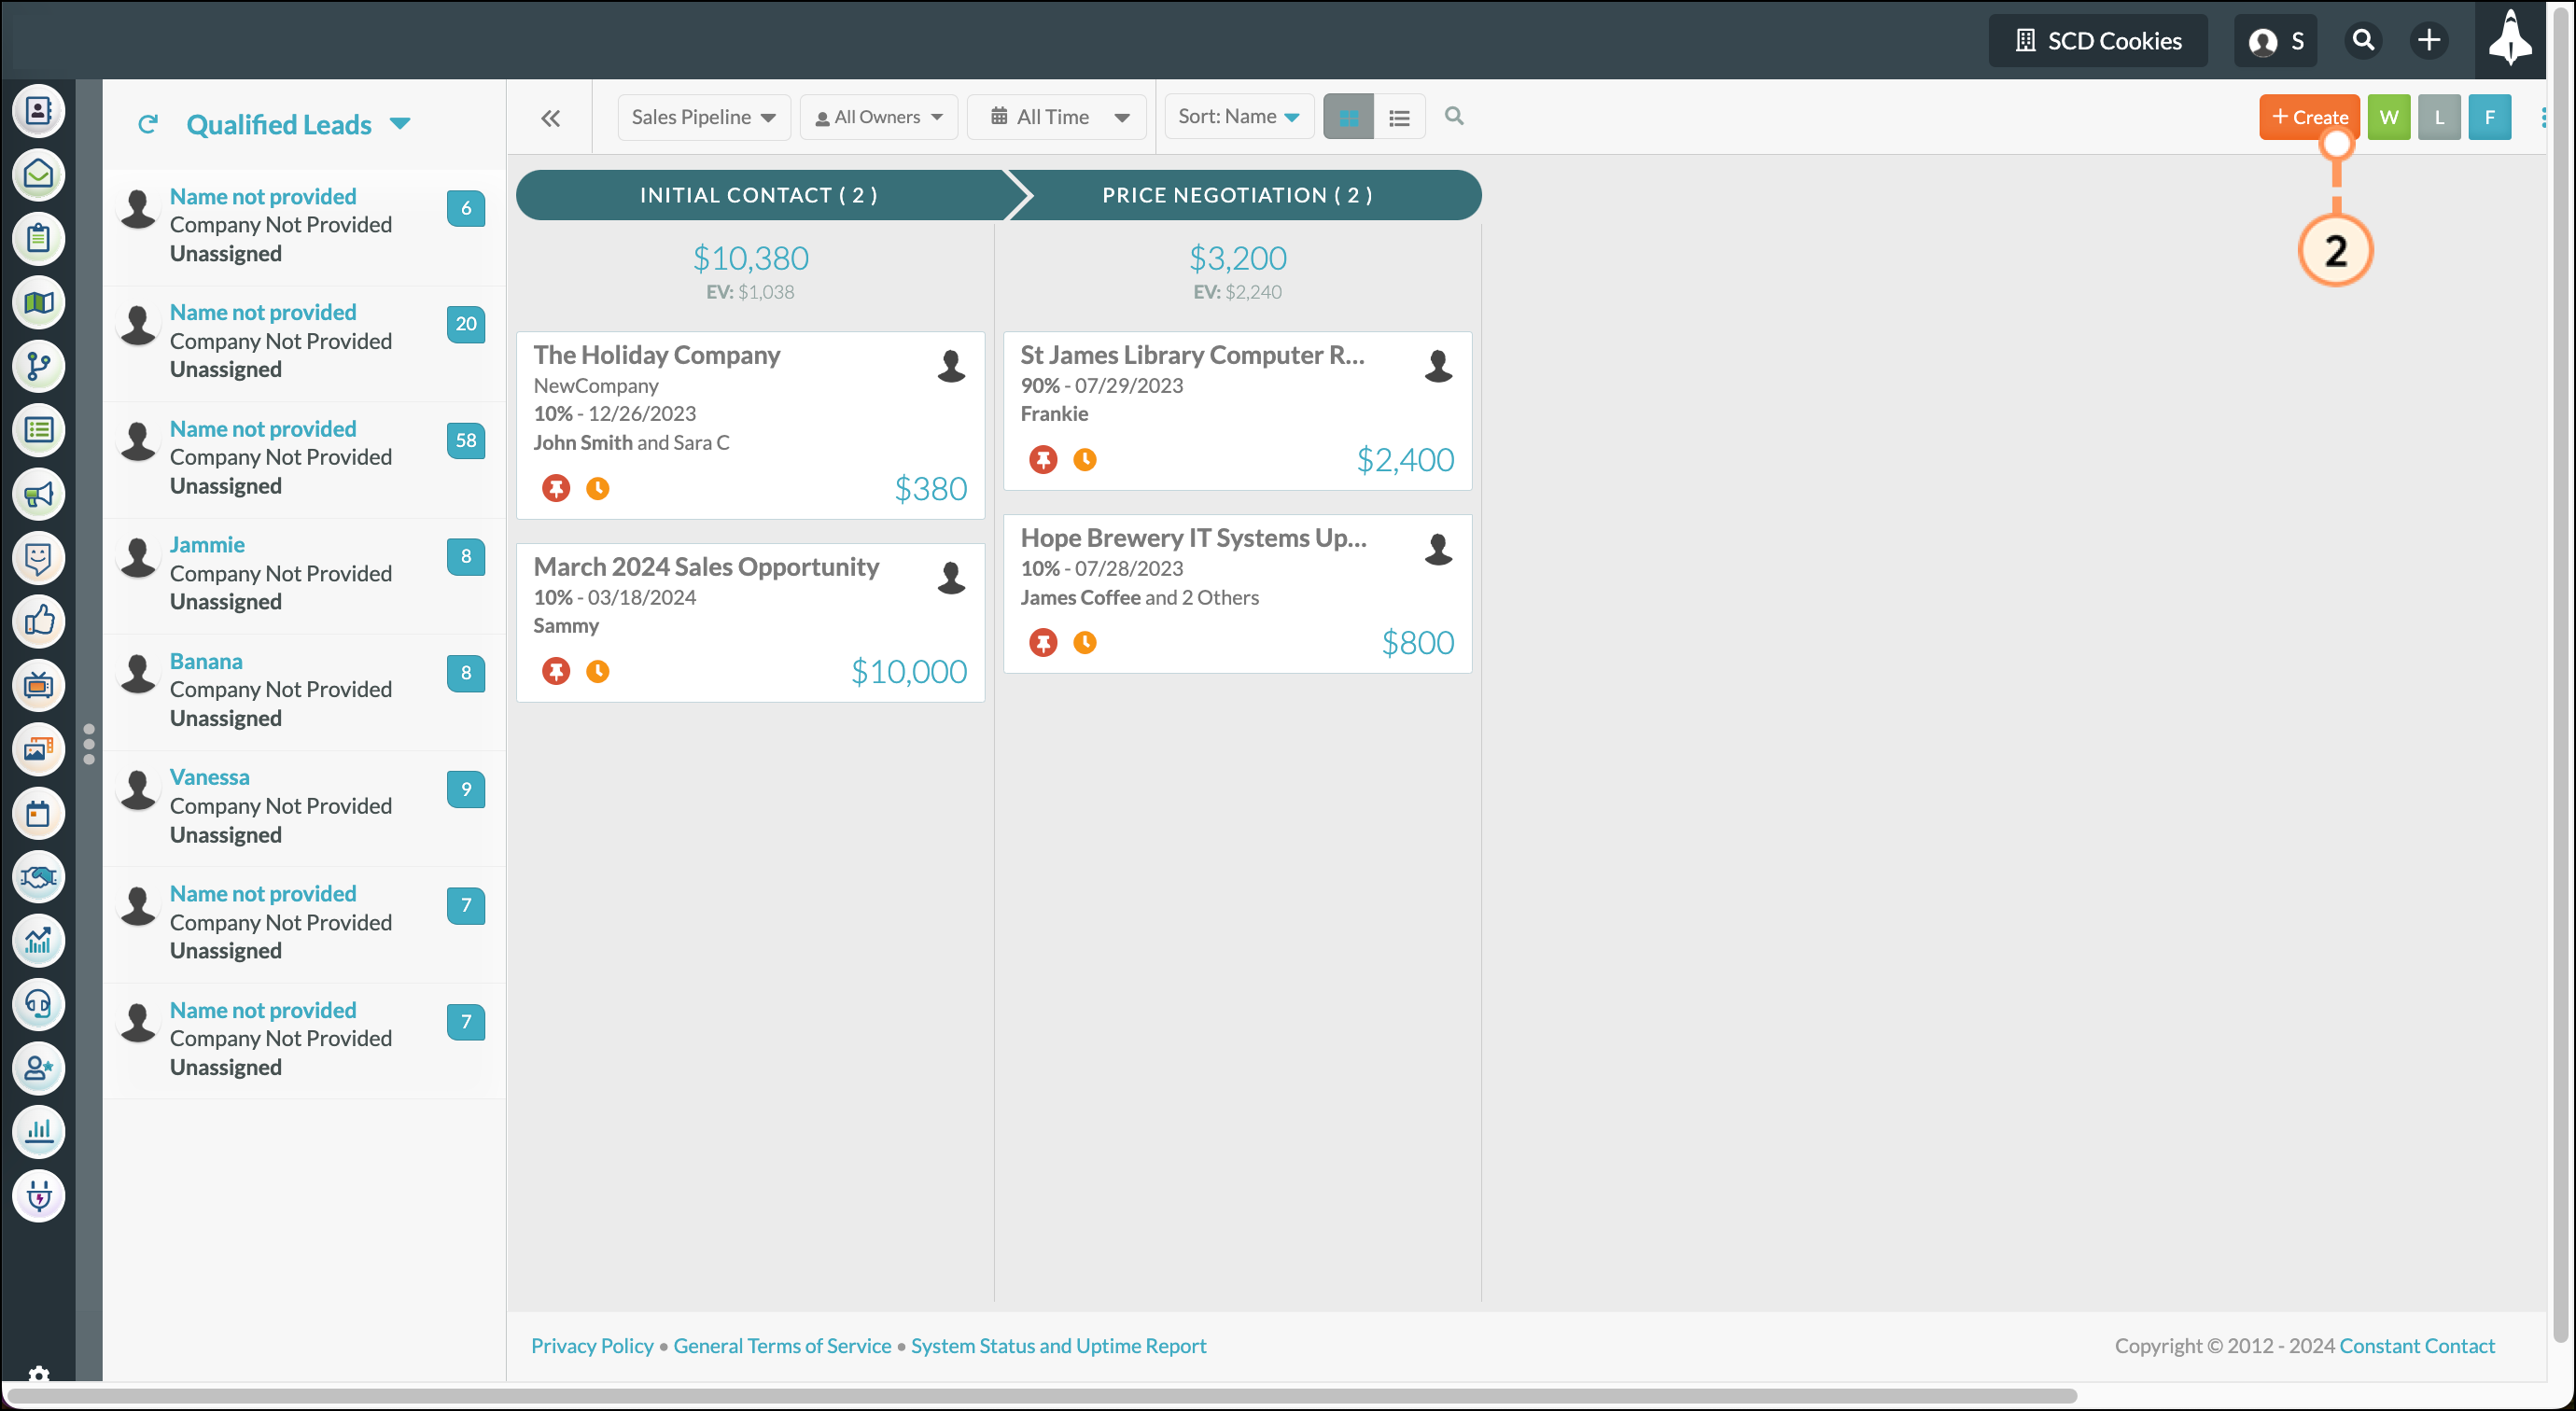Screen dimensions: 2576x1411
Task: Open the Sales Pipeline dropdown
Action: 704,117
